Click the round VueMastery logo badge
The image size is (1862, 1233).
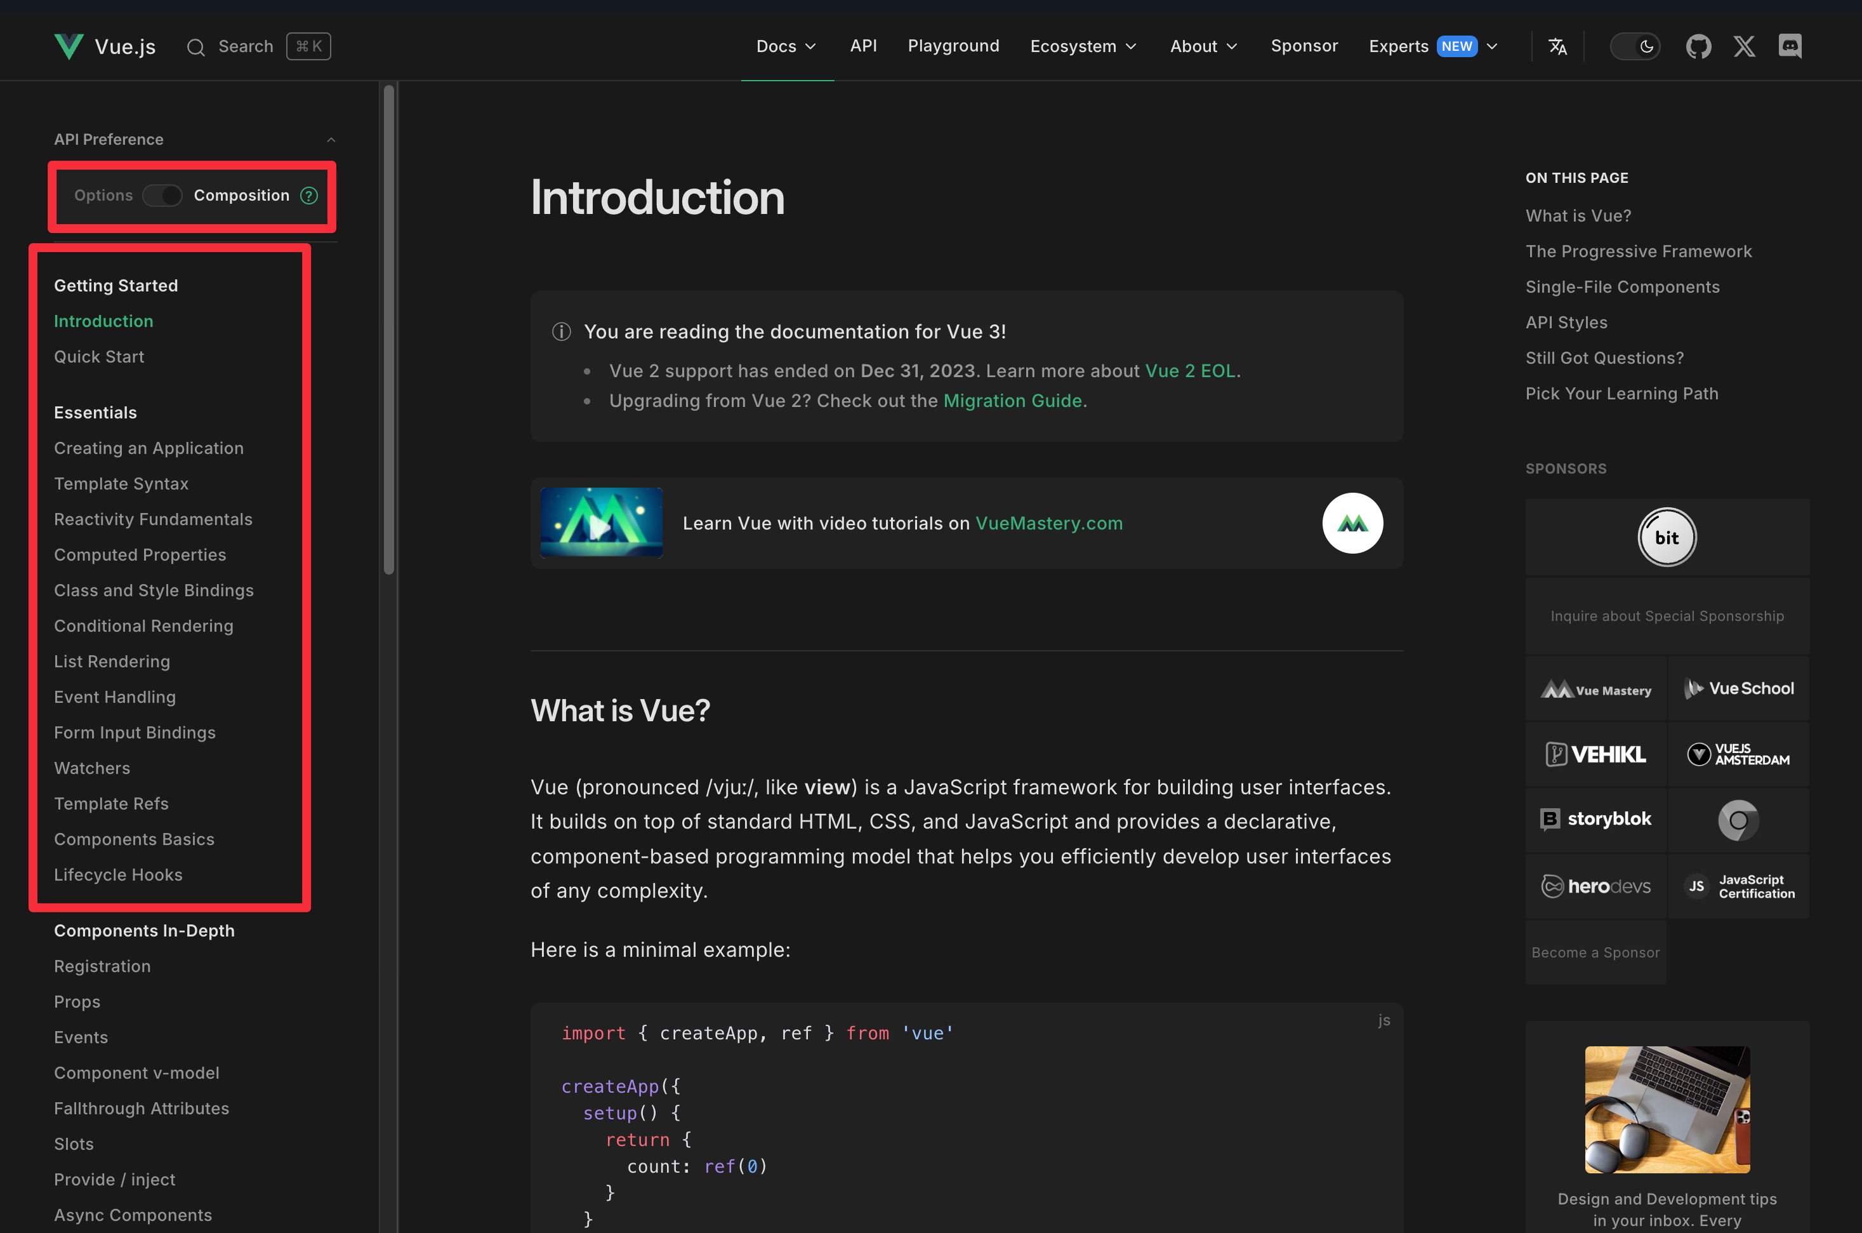pyautogui.click(x=1352, y=523)
